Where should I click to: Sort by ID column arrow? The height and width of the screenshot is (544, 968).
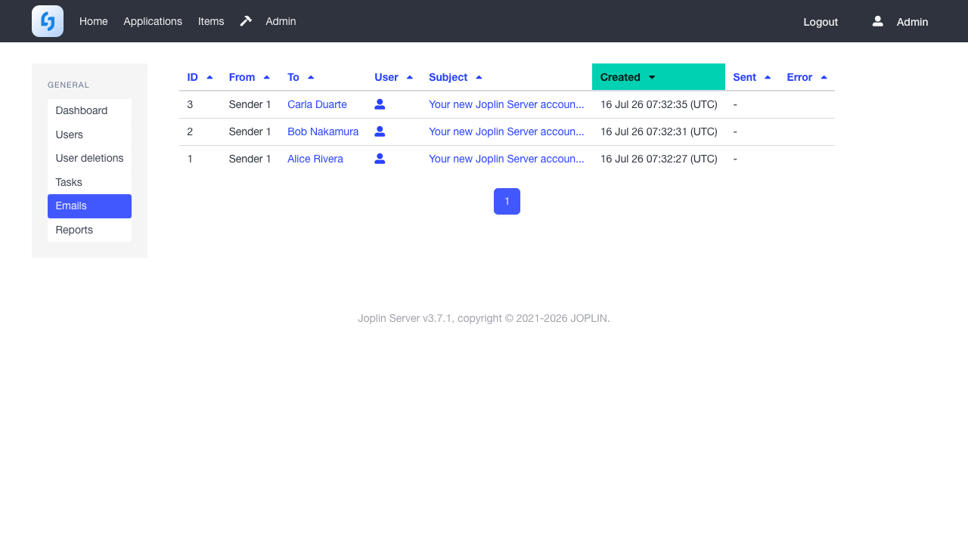click(x=209, y=77)
